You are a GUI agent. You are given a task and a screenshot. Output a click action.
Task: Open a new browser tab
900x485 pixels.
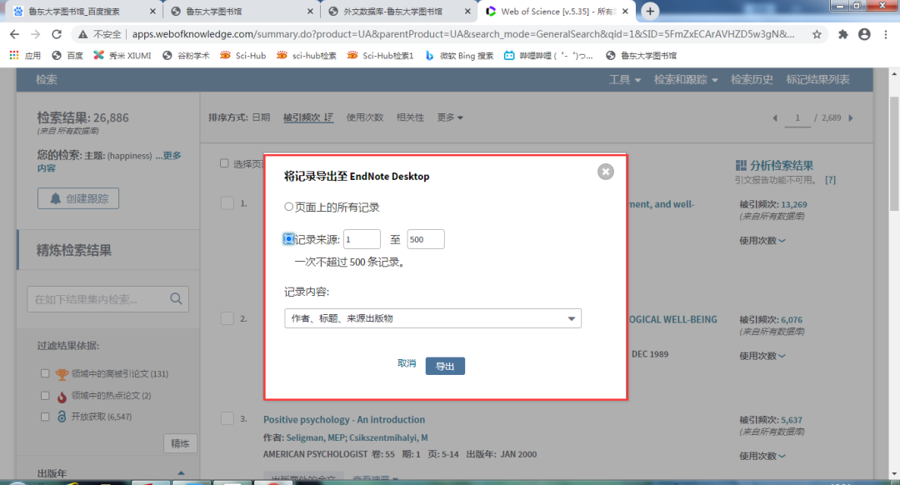[650, 11]
